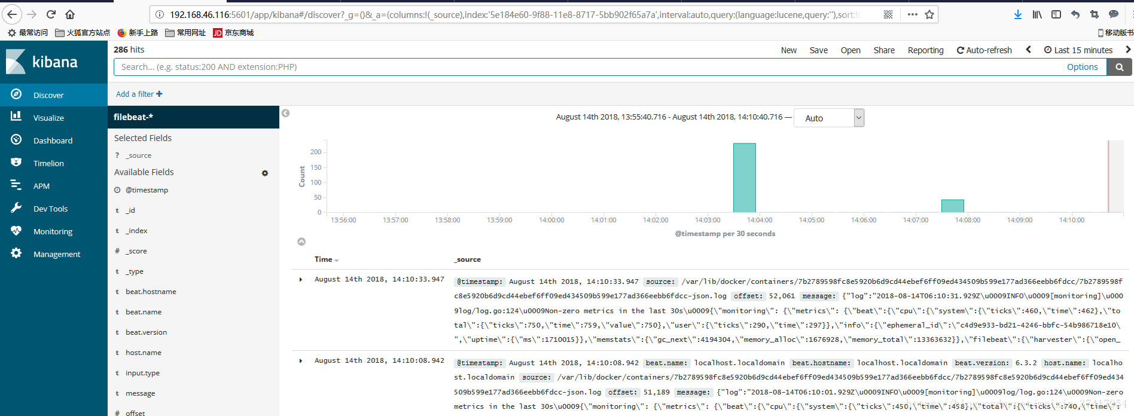Open the page actions three-dot menu

[912, 14]
